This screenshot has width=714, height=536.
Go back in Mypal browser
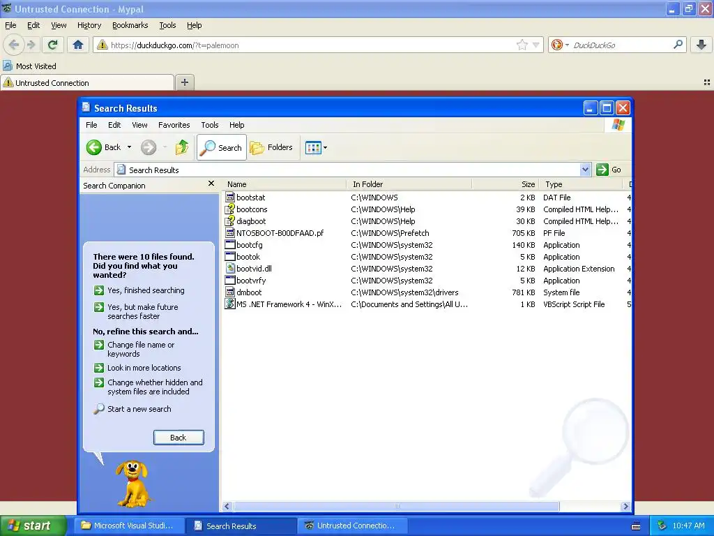(14, 45)
